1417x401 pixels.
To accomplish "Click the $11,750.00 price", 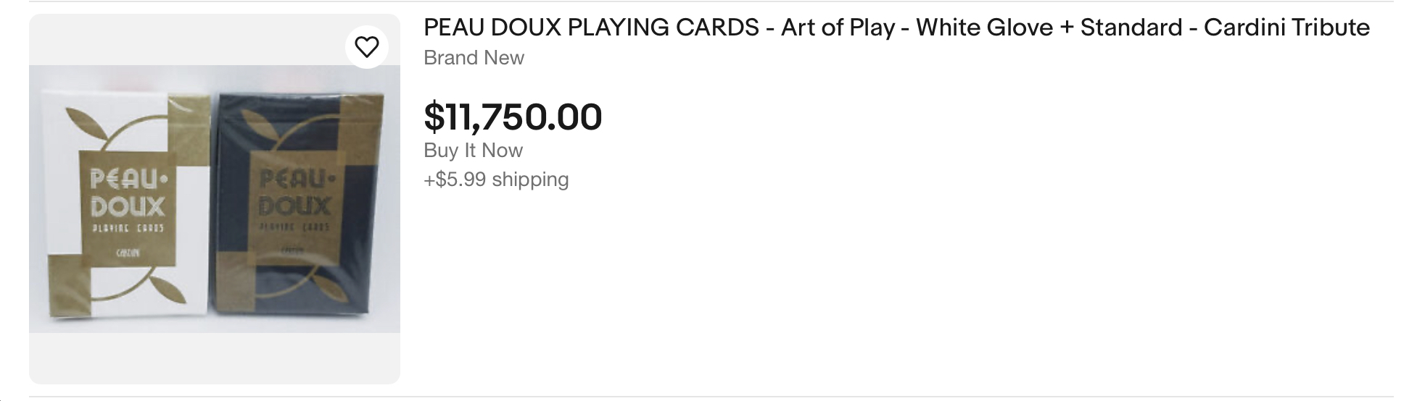I will [513, 117].
